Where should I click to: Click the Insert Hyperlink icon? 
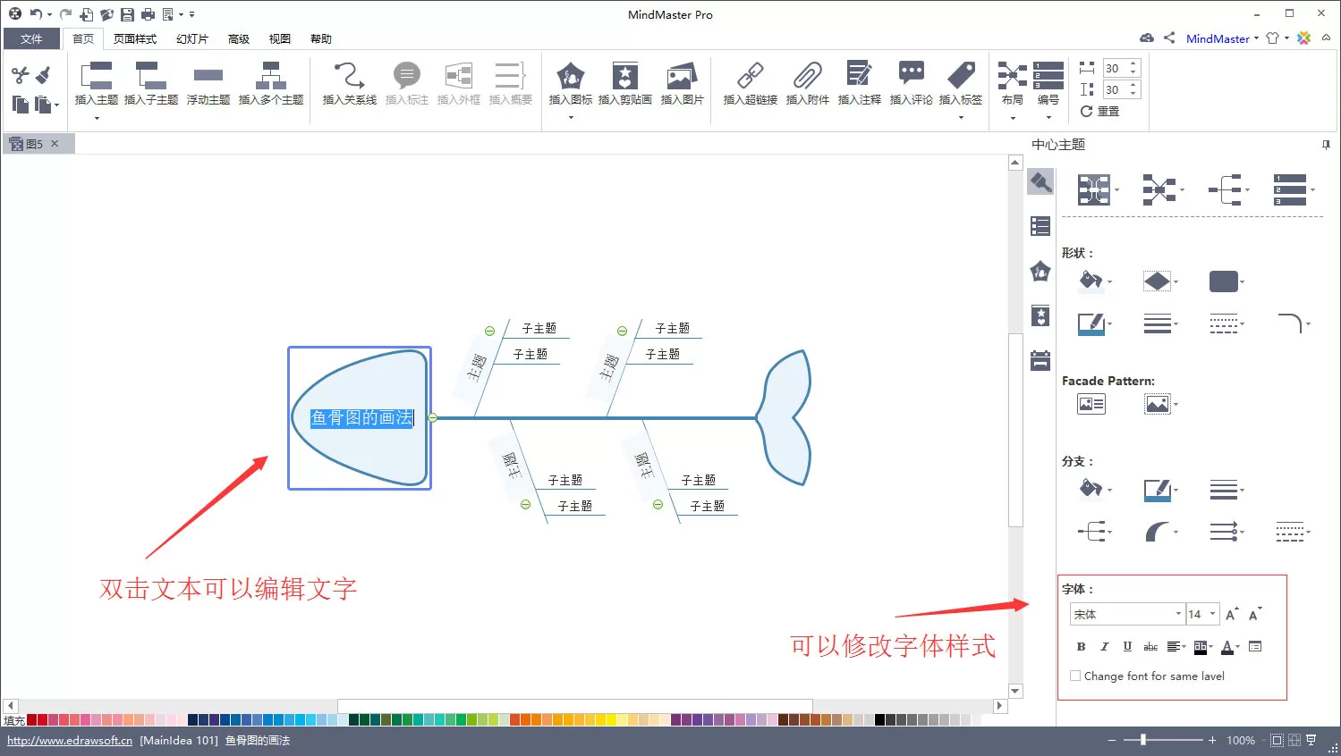750,76
